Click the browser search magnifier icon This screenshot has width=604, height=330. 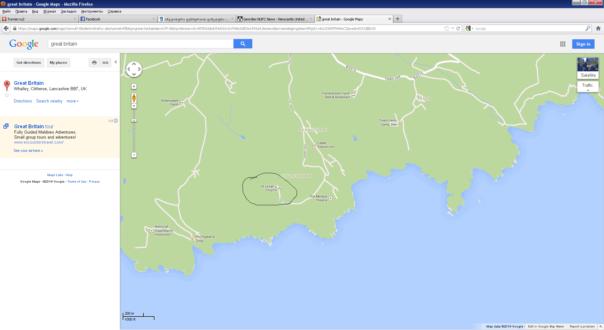click(x=588, y=28)
